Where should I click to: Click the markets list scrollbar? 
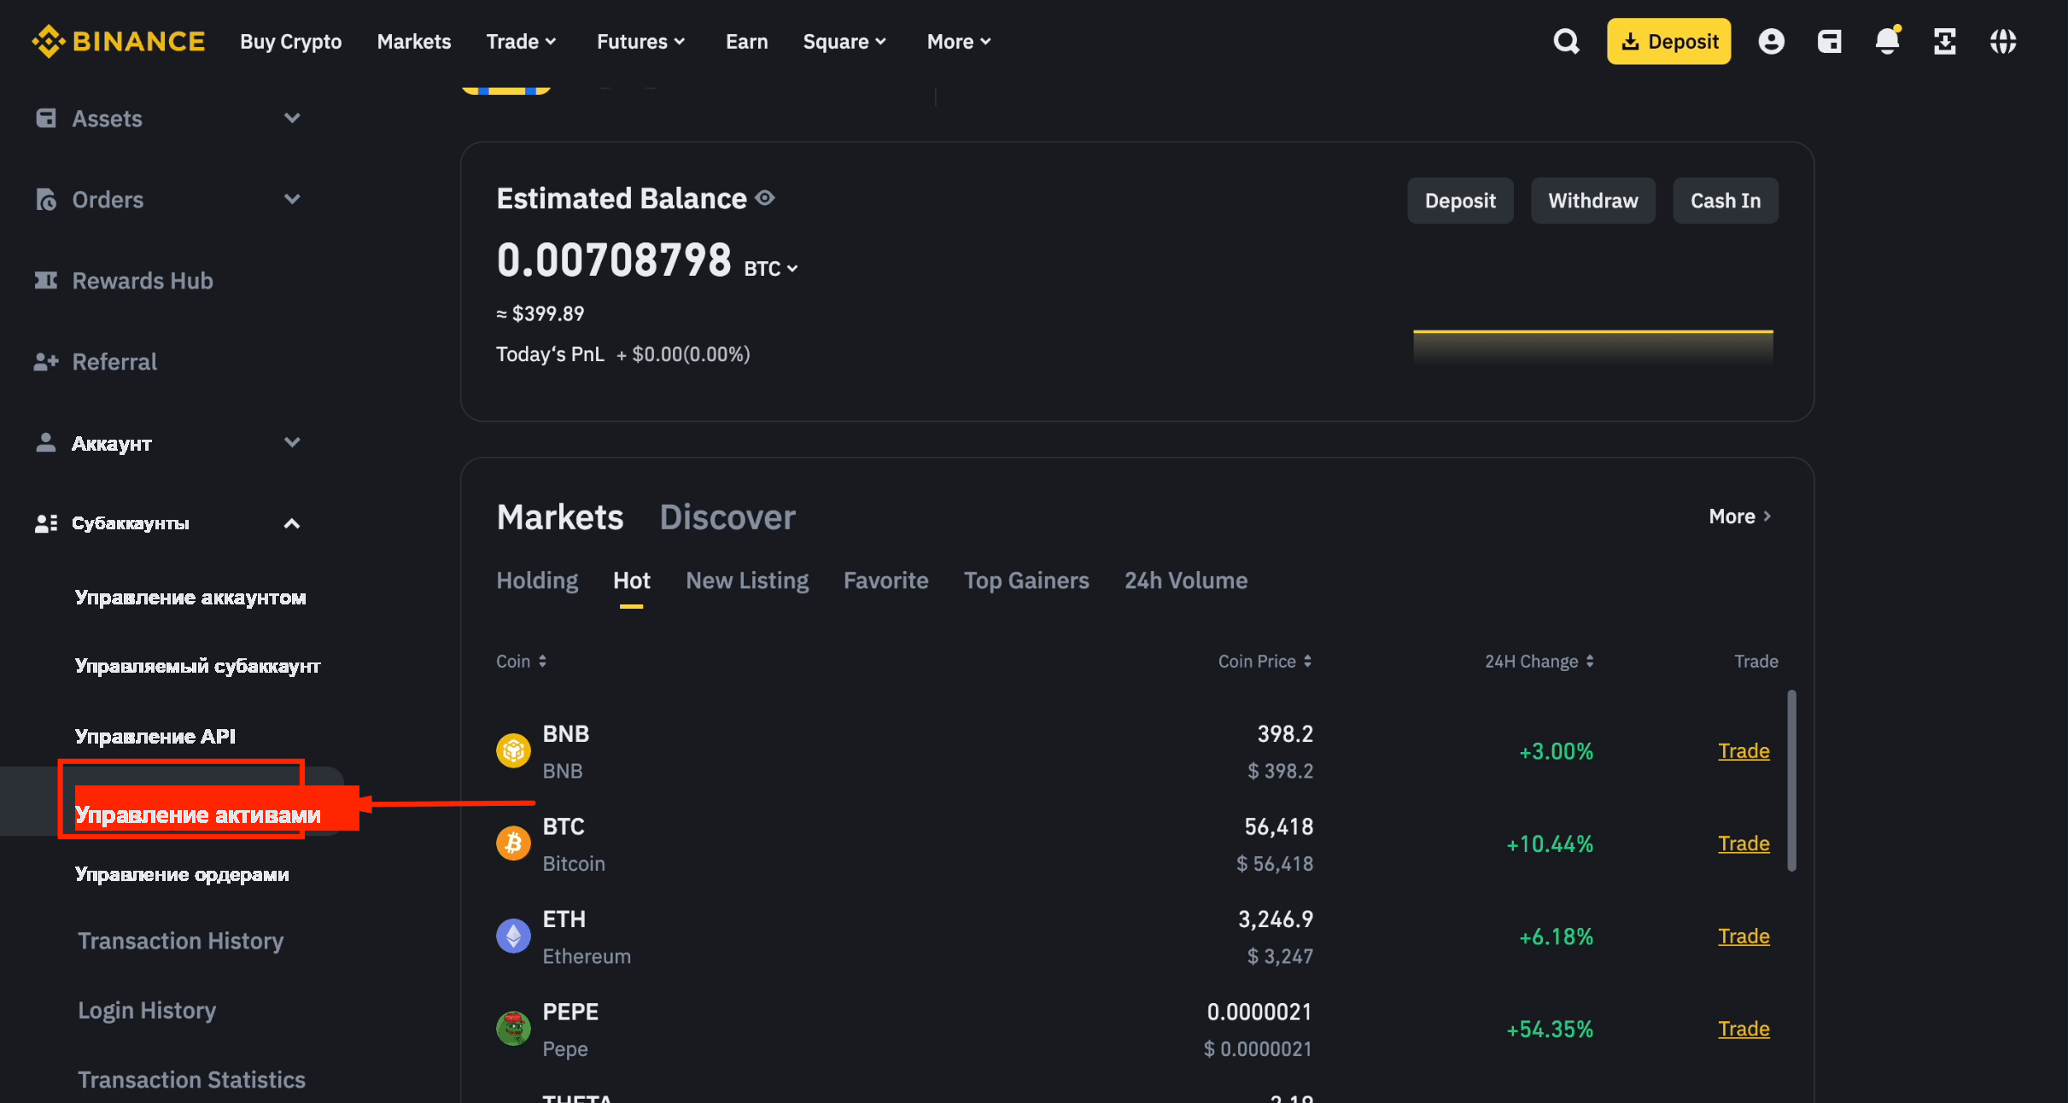[1791, 780]
